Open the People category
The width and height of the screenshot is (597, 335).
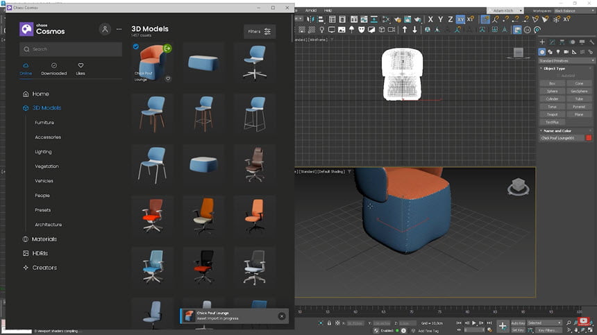click(x=42, y=196)
